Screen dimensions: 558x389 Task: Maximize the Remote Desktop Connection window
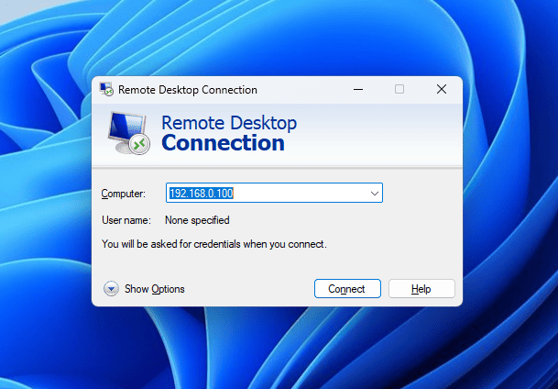point(399,89)
